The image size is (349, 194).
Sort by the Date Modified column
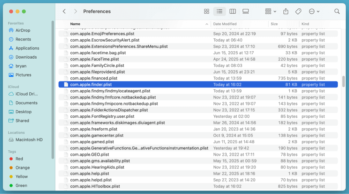225,24
